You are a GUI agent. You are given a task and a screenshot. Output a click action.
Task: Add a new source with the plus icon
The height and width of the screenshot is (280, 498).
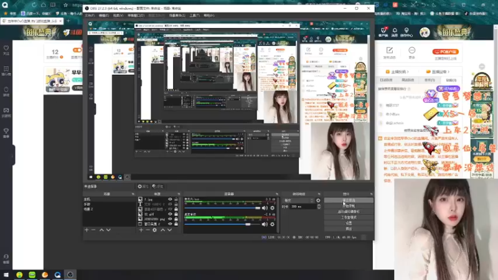(141, 230)
